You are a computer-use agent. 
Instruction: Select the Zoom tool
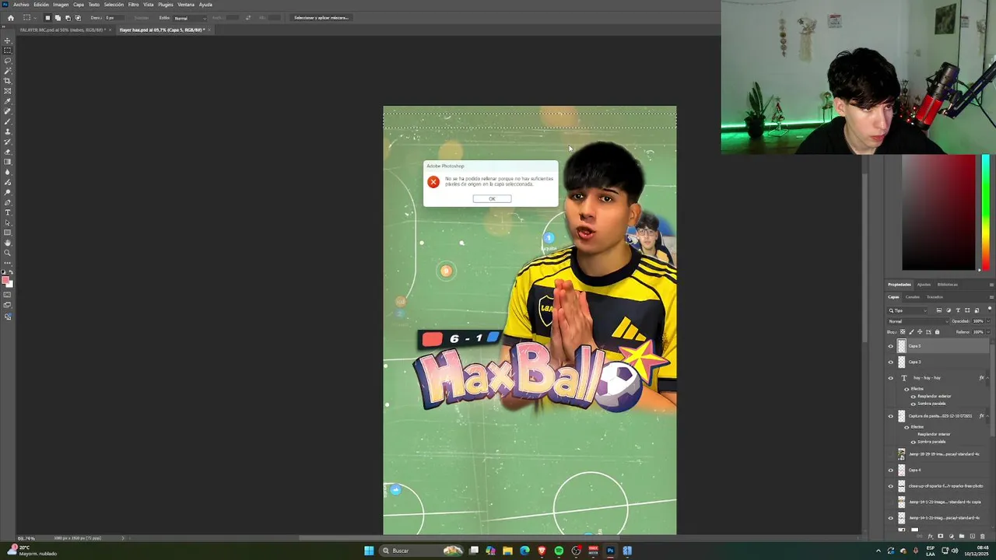(7, 253)
